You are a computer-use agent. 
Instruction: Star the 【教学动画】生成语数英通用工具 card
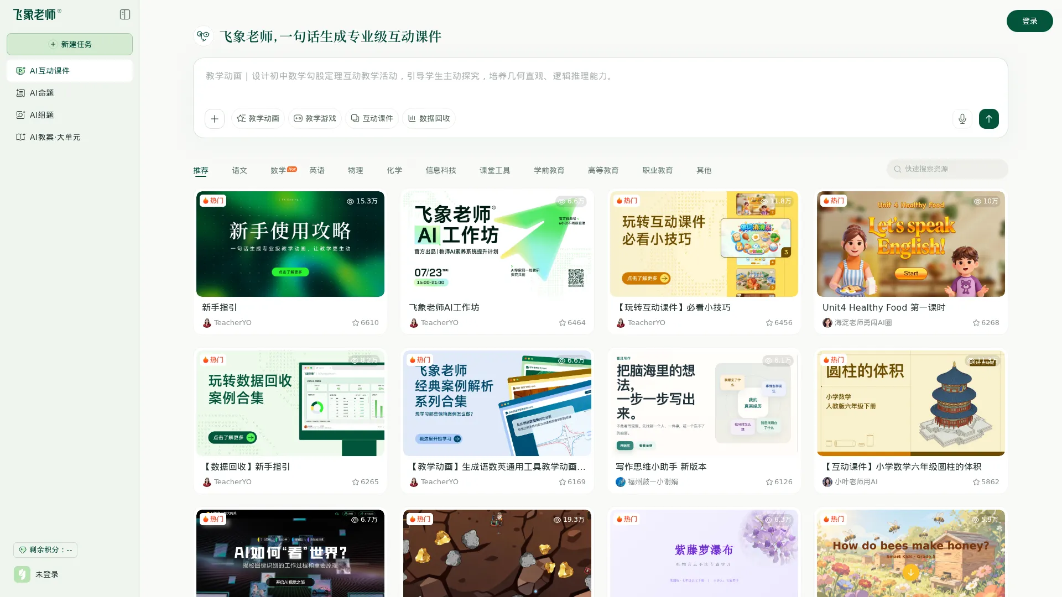pos(563,482)
